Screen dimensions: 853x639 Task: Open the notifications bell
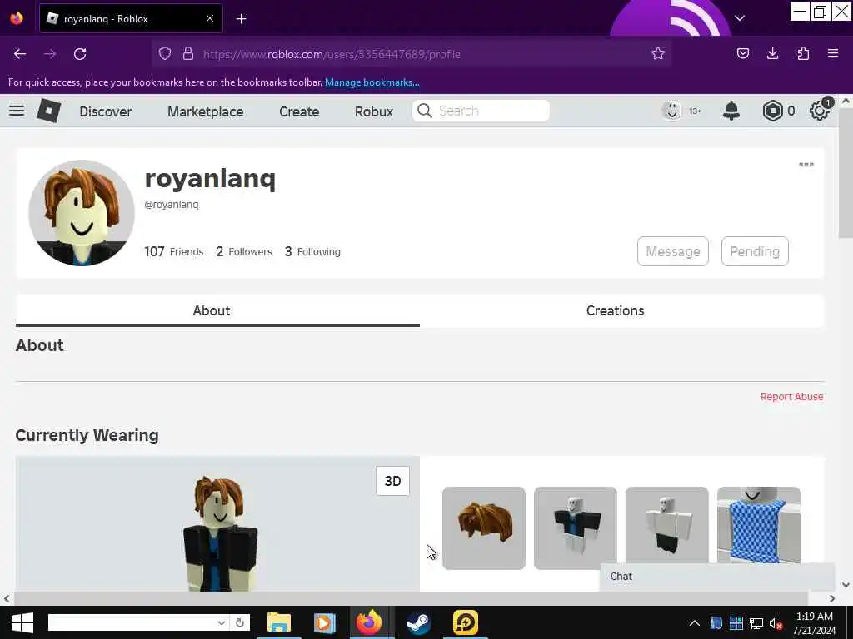731,111
